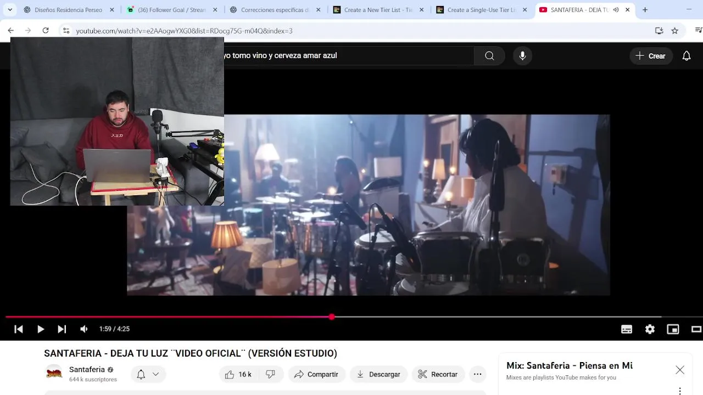Viewport: 703px width, 395px height.
Task: Click the video title text
Action: point(191,353)
